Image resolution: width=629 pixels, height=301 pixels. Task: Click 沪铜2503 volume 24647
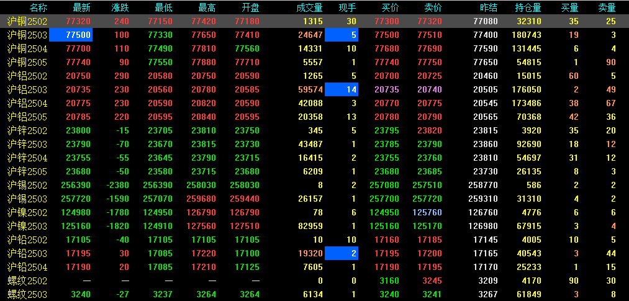point(310,35)
